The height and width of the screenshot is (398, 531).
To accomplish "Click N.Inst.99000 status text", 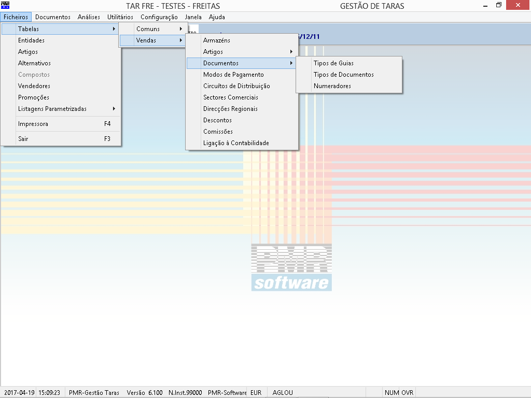I will (x=185, y=393).
